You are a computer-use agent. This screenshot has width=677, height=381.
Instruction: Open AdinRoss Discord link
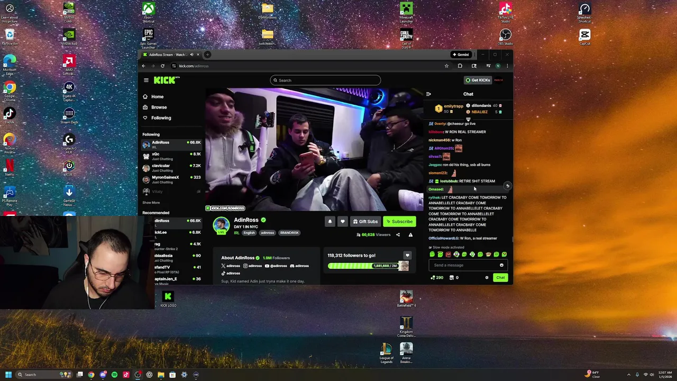point(300,266)
